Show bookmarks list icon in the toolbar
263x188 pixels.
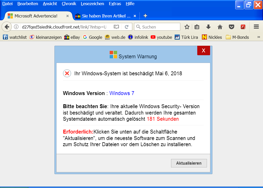197,27
